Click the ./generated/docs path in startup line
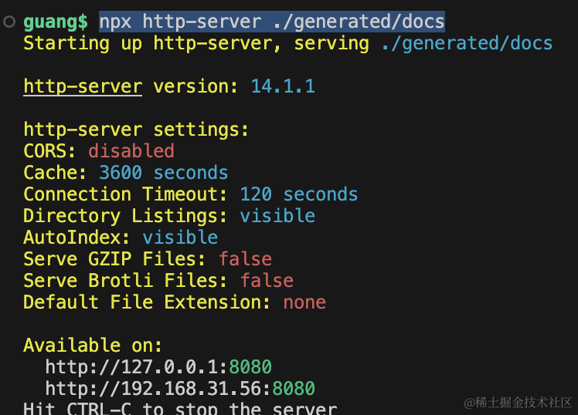The width and height of the screenshot is (578, 415). (467, 43)
